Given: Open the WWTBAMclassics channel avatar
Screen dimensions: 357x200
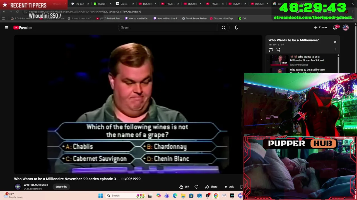Looking at the screenshot, I should coord(18,187).
